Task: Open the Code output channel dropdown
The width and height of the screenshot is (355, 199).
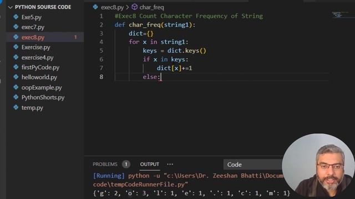Action: 253,165
